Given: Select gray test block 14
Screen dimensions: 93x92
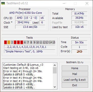Looking at the screenshot, I should click(51, 42).
